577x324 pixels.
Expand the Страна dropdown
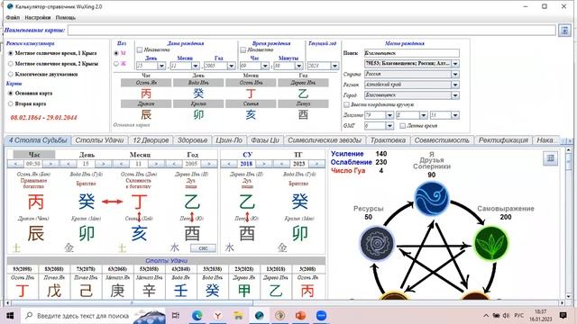tap(455, 74)
